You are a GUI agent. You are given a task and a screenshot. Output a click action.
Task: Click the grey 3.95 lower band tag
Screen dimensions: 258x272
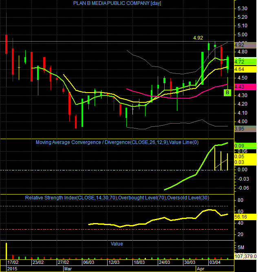[x=245, y=129]
